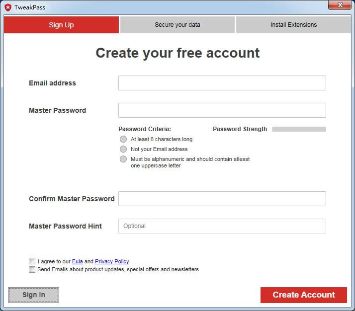Open the Privacy Policy link
355x311 pixels.
(x=112, y=261)
